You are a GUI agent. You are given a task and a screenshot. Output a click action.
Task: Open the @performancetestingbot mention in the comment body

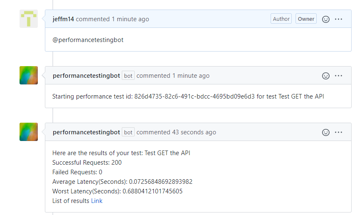pyautogui.click(x=88, y=40)
